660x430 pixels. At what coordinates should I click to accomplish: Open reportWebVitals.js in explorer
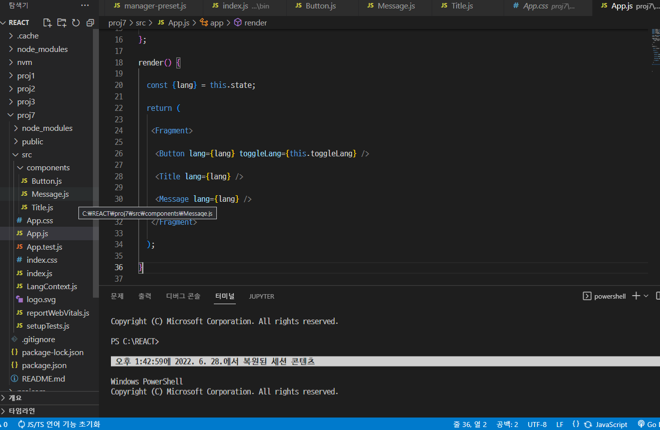tap(57, 313)
